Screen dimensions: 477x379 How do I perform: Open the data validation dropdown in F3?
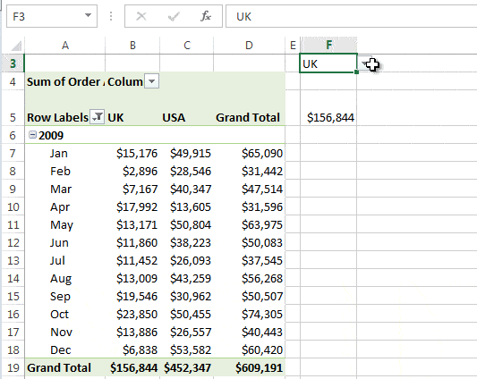pyautogui.click(x=364, y=63)
